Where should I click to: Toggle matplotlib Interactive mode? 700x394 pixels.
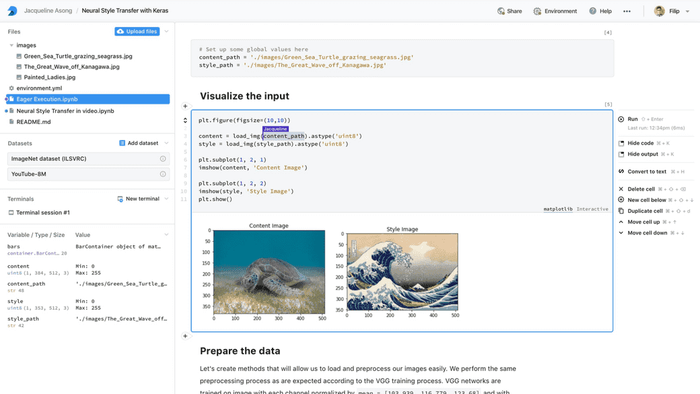coord(592,209)
